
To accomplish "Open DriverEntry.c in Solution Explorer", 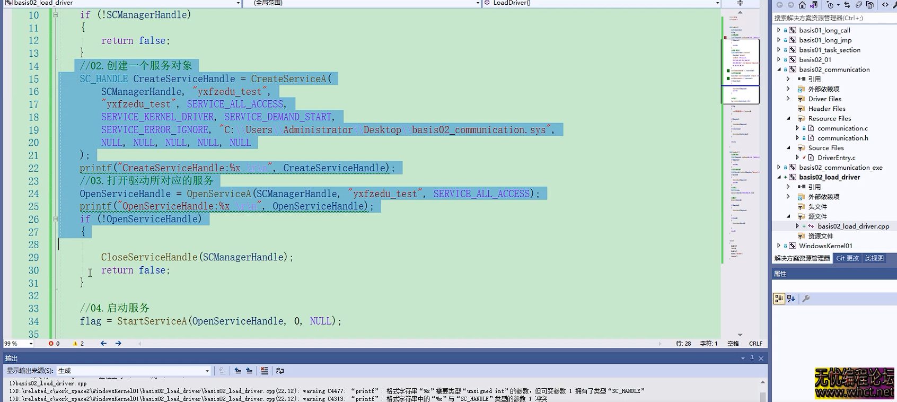I will [836, 158].
